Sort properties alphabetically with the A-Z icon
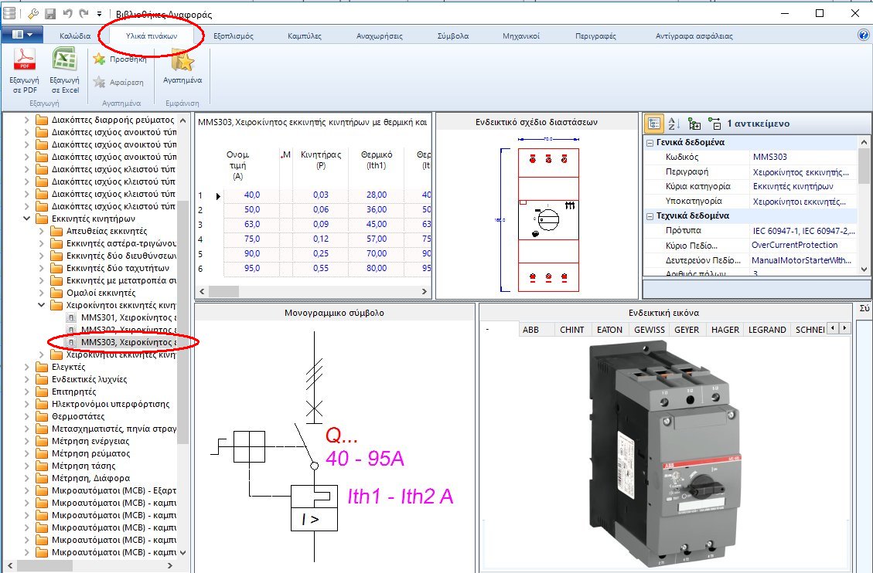 674,124
